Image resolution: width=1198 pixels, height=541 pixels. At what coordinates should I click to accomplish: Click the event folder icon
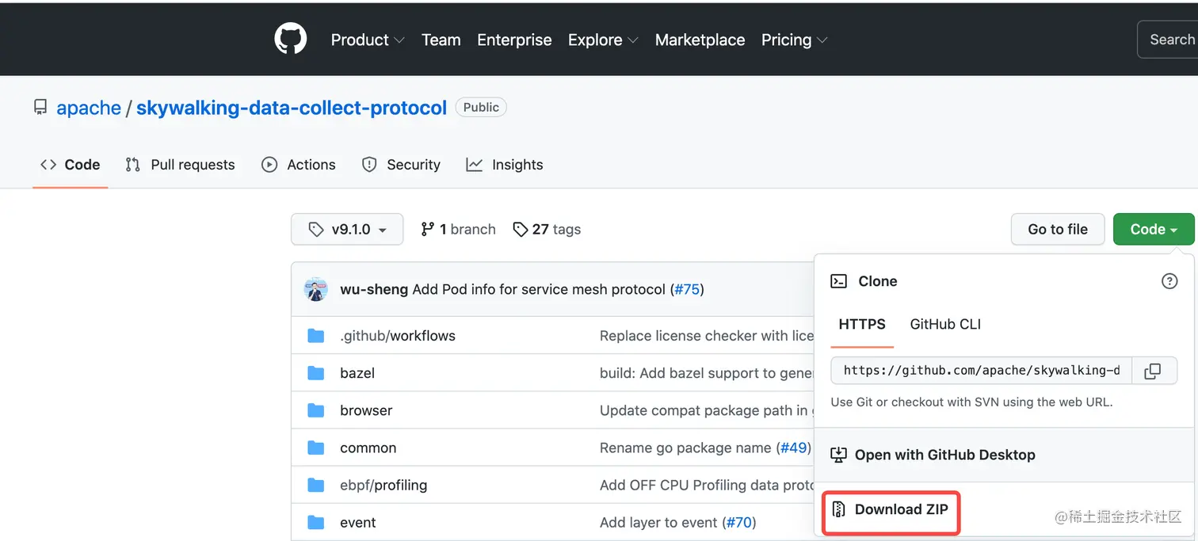click(316, 523)
